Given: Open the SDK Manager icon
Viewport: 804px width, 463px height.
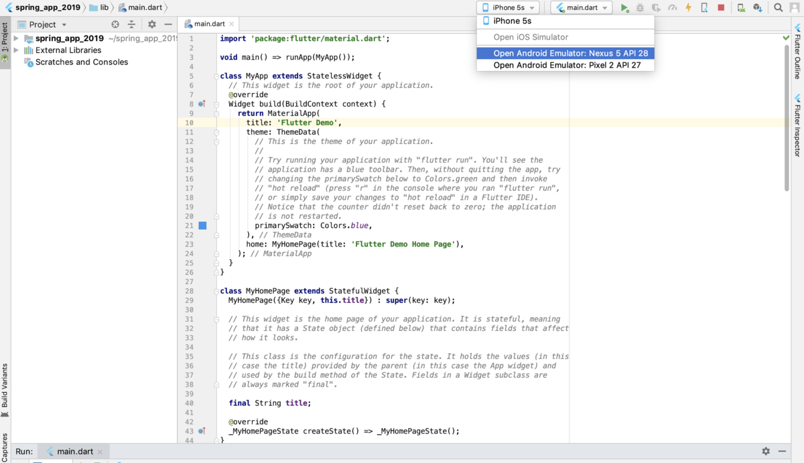Looking at the screenshot, I should (x=757, y=8).
